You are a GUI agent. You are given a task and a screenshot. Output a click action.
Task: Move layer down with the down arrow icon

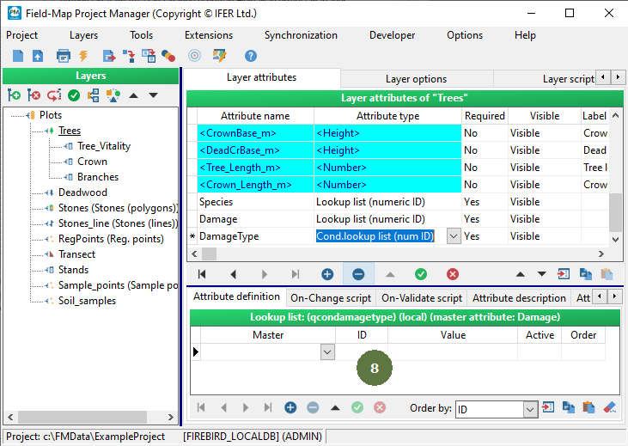[x=153, y=95]
